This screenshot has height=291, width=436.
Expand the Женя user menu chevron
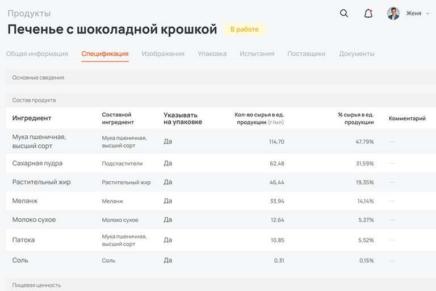[427, 14]
